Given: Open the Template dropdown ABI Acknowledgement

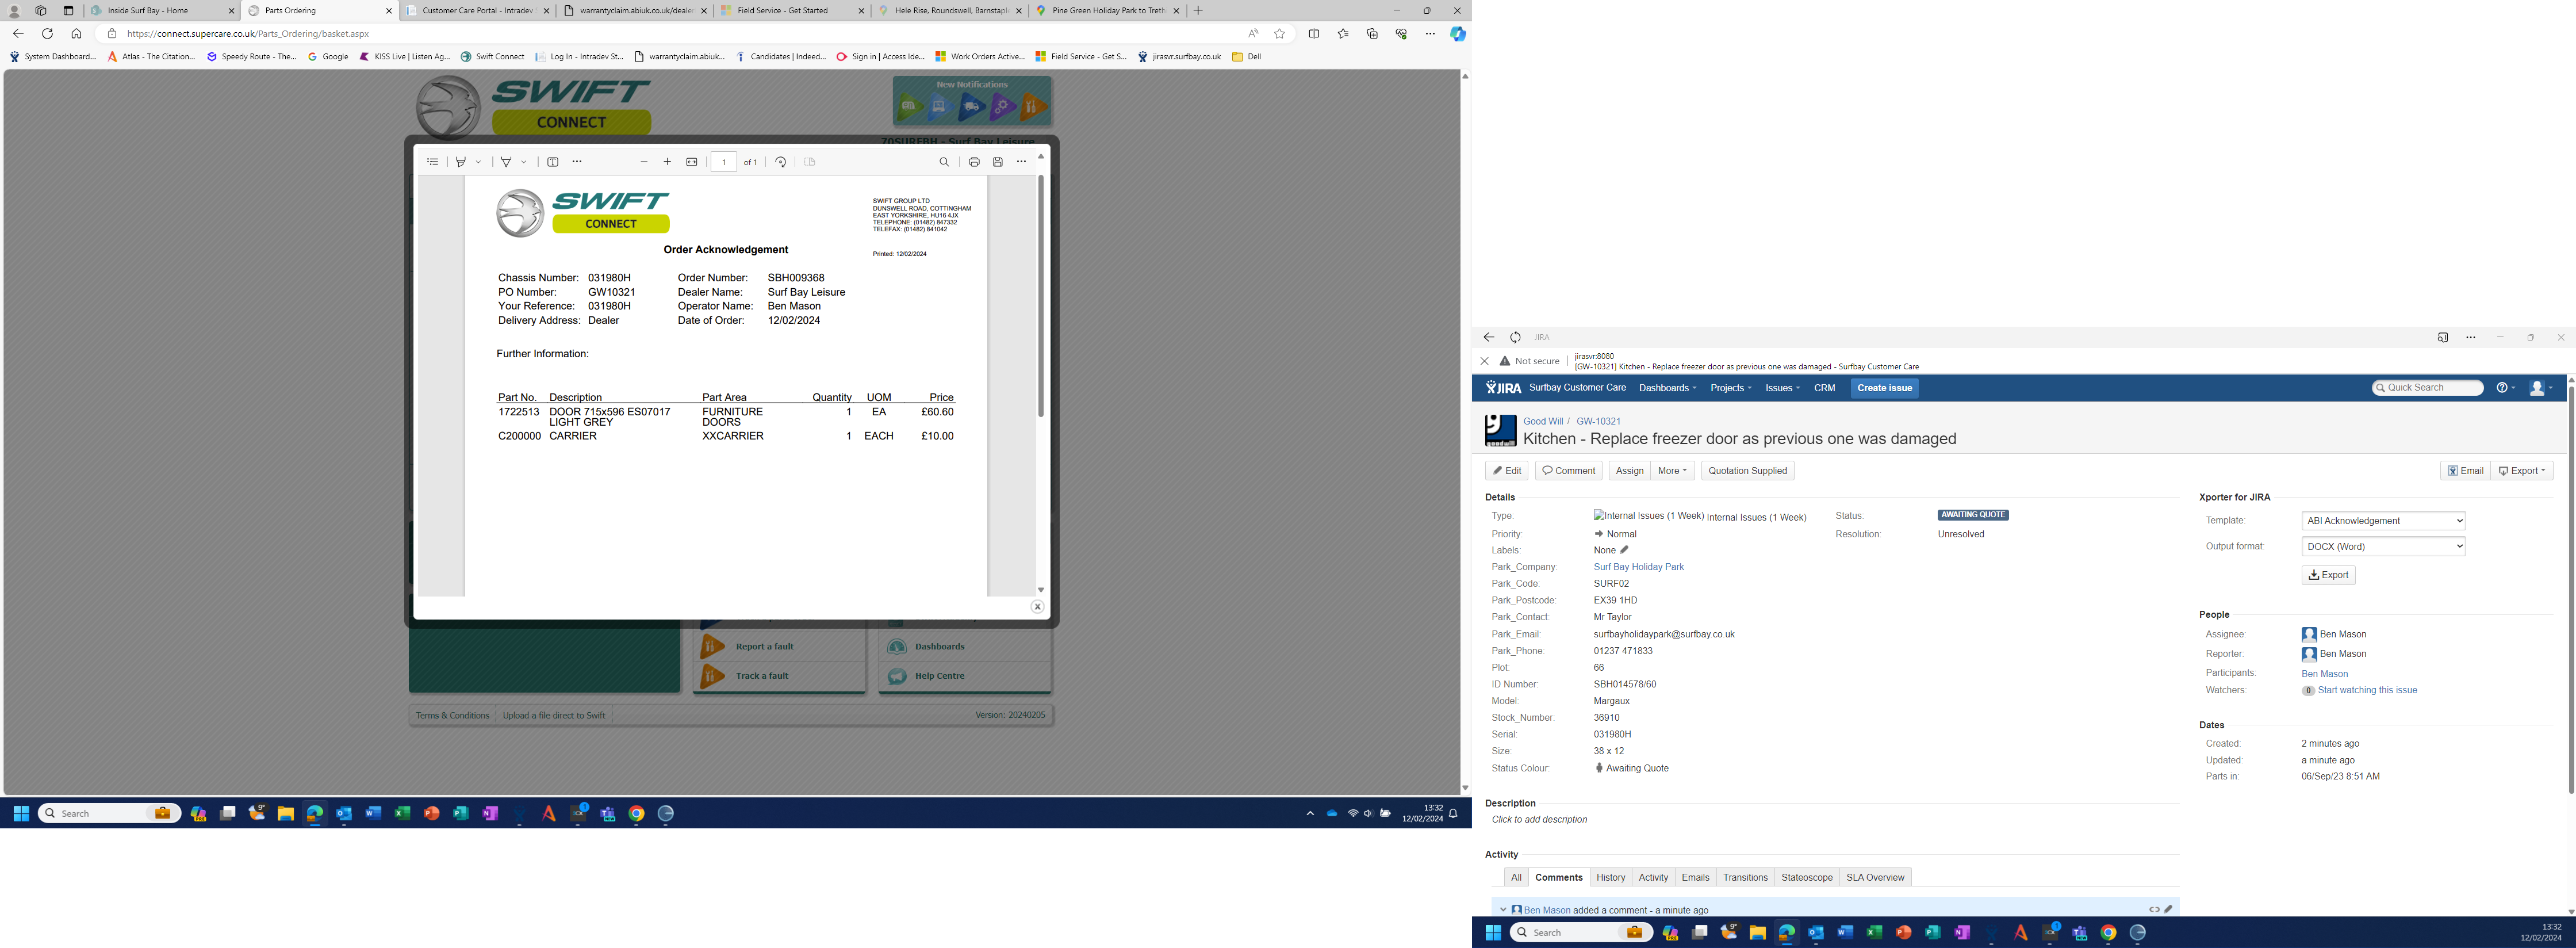Looking at the screenshot, I should (2383, 521).
